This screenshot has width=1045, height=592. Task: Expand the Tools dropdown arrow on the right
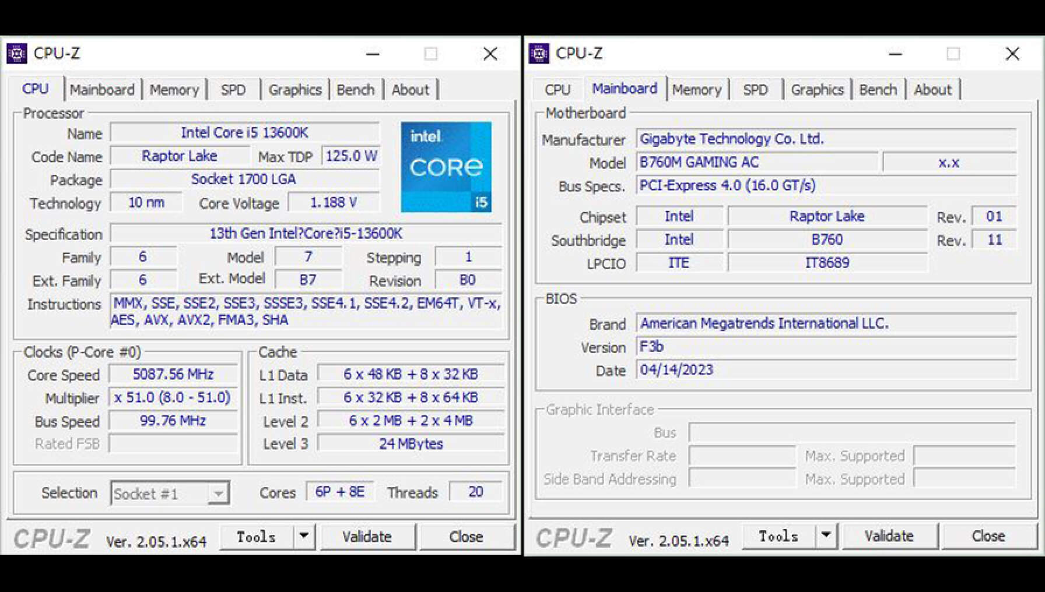(x=826, y=535)
